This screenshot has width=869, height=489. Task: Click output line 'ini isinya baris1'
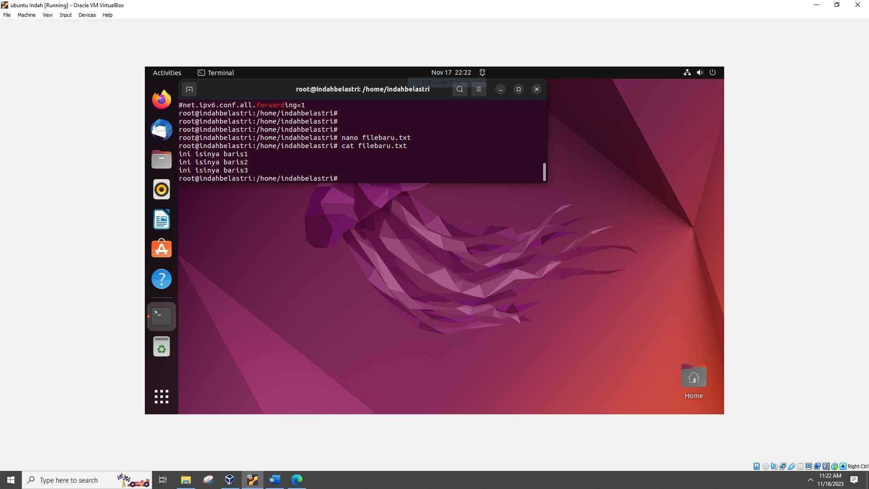[213, 154]
